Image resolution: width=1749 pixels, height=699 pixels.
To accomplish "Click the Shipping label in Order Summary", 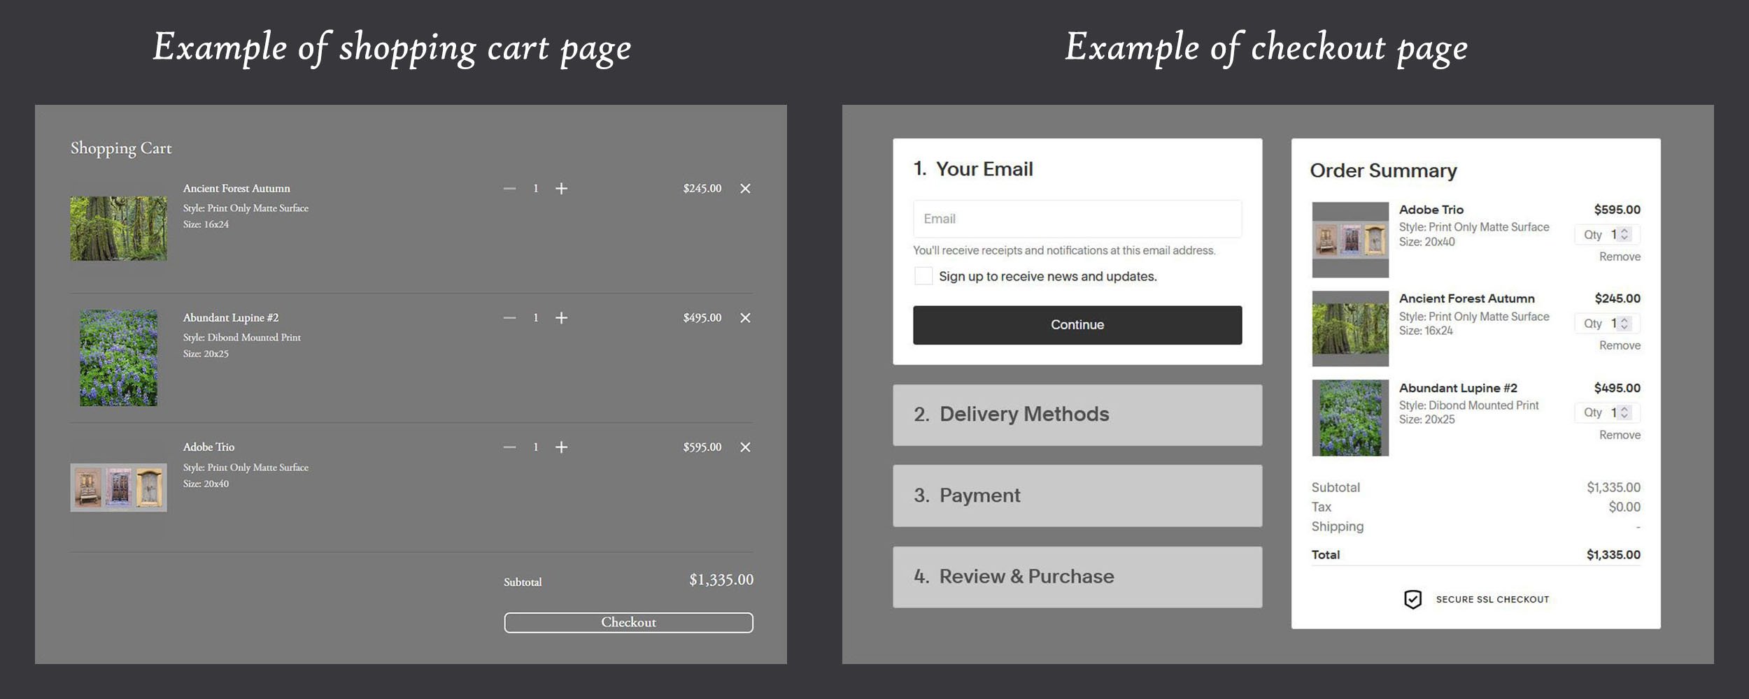I will [x=1337, y=527].
